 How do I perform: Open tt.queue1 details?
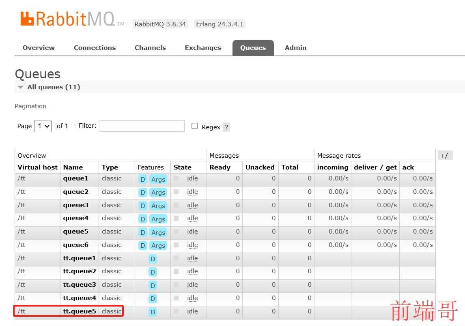click(x=80, y=258)
